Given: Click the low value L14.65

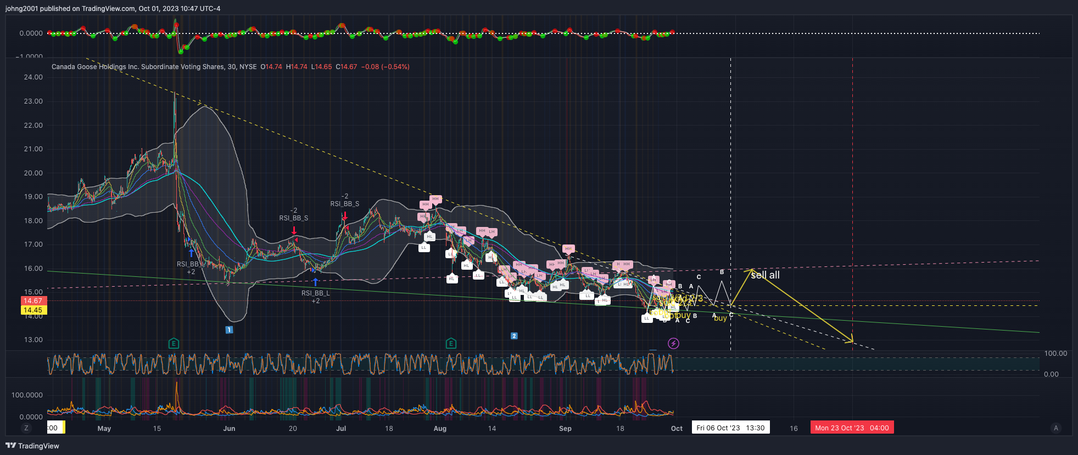Looking at the screenshot, I should pyautogui.click(x=321, y=67).
